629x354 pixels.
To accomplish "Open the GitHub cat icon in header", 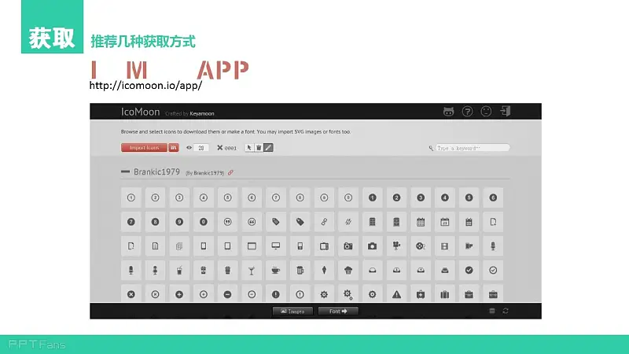I will (x=448, y=112).
